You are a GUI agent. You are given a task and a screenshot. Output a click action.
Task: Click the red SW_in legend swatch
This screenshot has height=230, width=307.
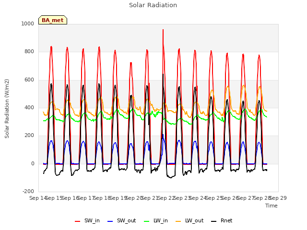point(78,221)
